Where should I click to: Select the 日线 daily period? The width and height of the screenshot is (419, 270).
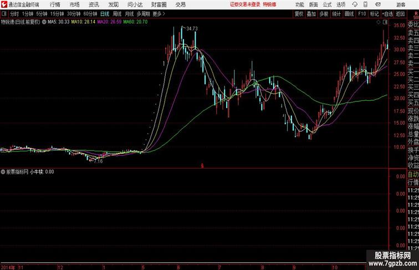(x=105, y=14)
